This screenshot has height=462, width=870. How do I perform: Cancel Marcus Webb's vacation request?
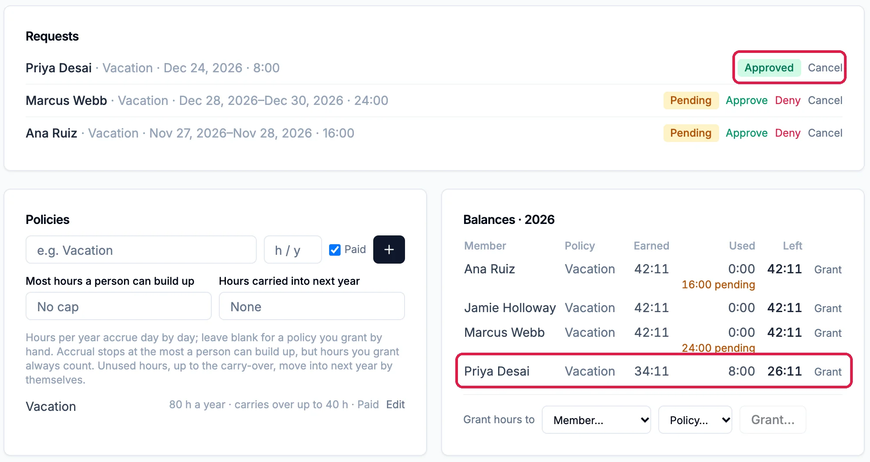825,101
